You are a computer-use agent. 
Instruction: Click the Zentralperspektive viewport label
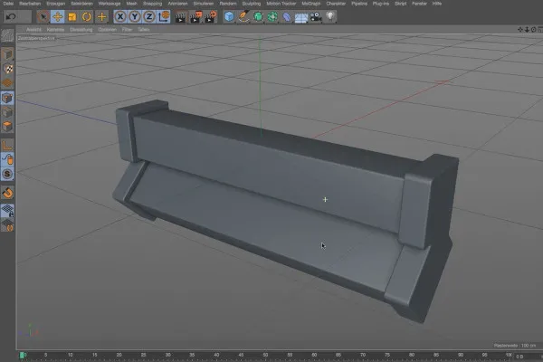coord(36,38)
